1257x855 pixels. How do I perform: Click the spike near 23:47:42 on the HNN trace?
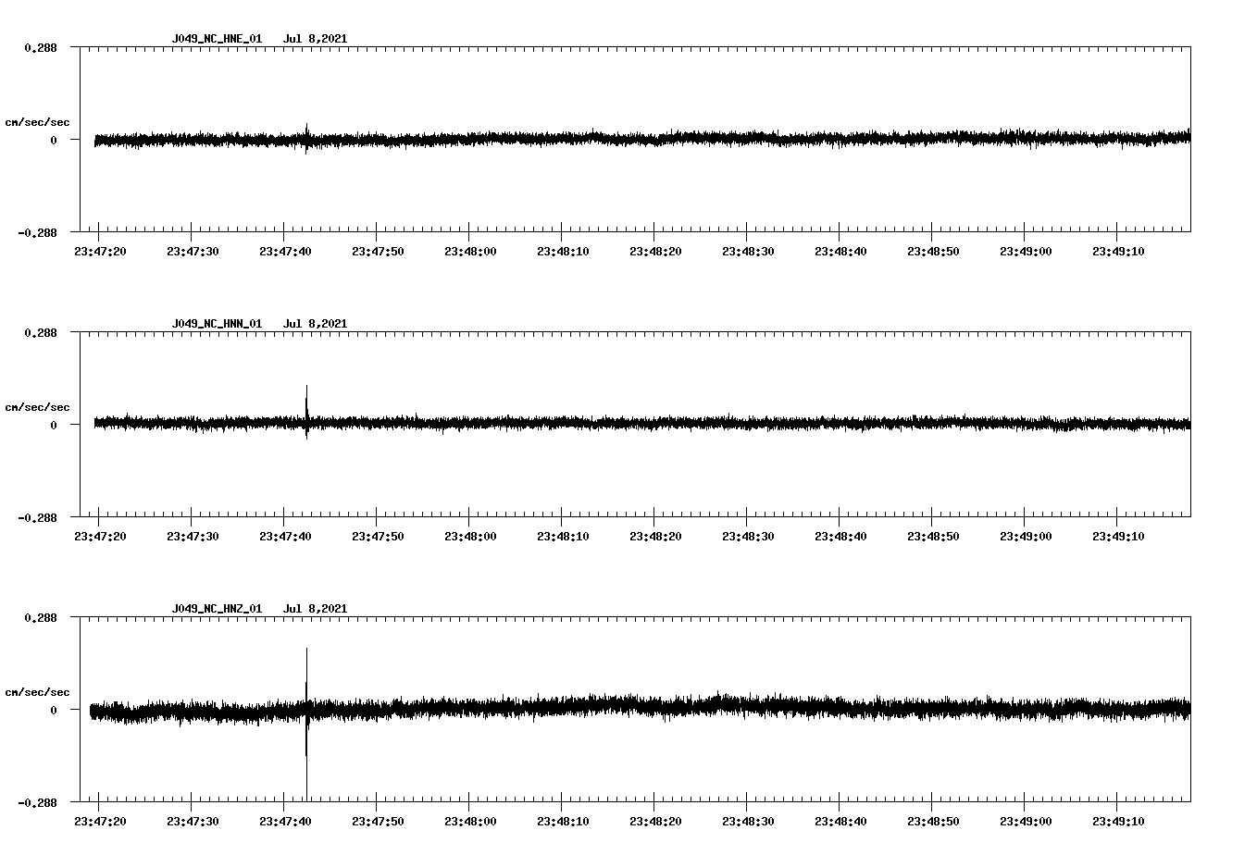click(306, 398)
